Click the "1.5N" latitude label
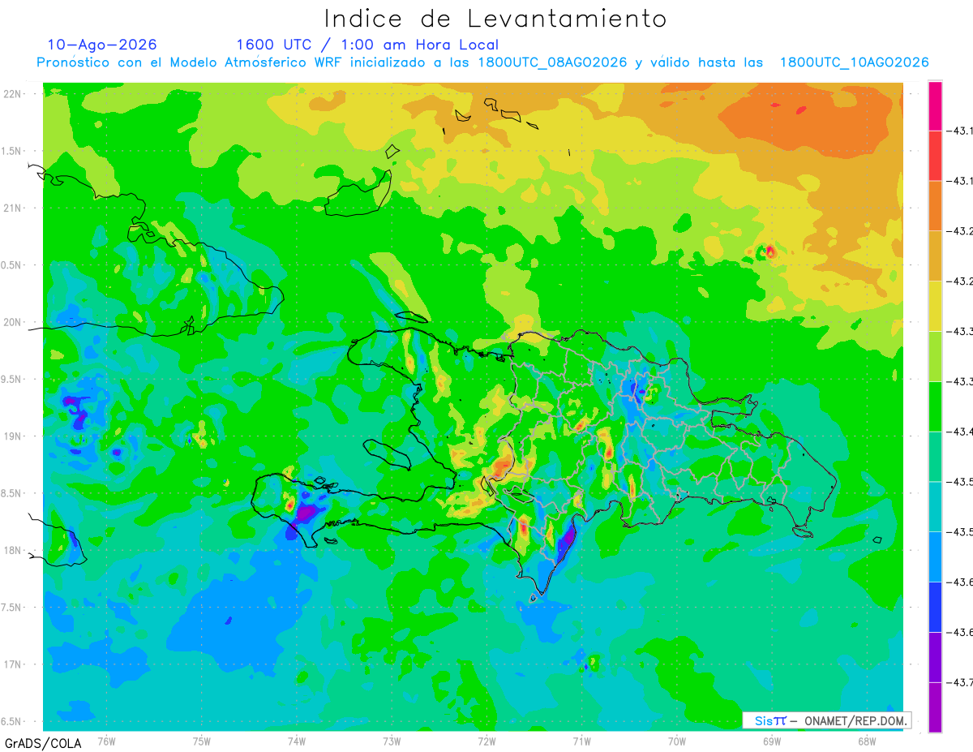This screenshot has width=973, height=752. pos(11,151)
